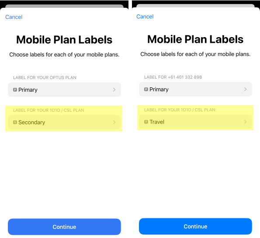This screenshot has width=260, height=238.
Task: Click the P badge icon in right Primary row
Action: pyautogui.click(x=146, y=90)
